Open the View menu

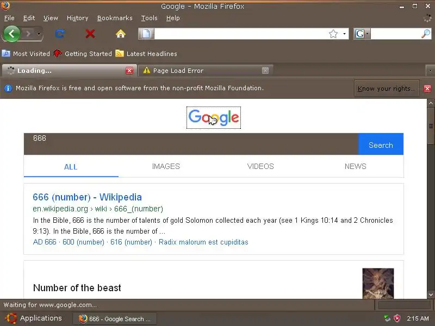(x=51, y=18)
